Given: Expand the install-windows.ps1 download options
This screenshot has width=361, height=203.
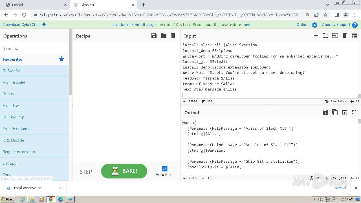Looking at the screenshot, I should [x=60, y=188].
